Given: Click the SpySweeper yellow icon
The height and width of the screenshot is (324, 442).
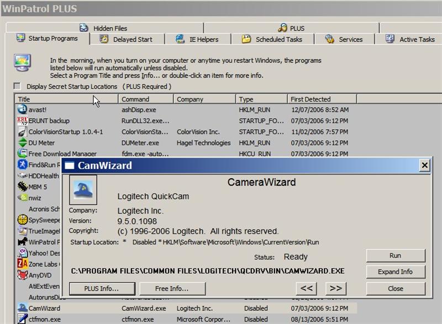Looking at the screenshot, I should coord(22,220).
